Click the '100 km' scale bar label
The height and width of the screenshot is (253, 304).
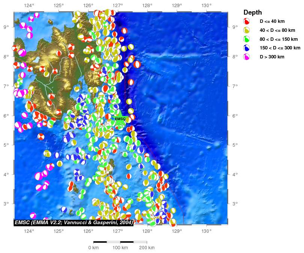[x=120, y=248]
